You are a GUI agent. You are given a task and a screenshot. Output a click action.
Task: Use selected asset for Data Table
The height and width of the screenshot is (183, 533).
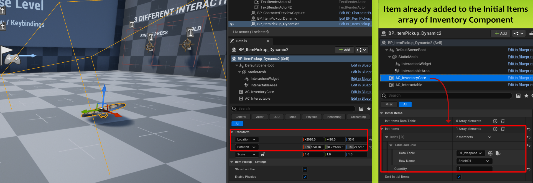click(490, 153)
